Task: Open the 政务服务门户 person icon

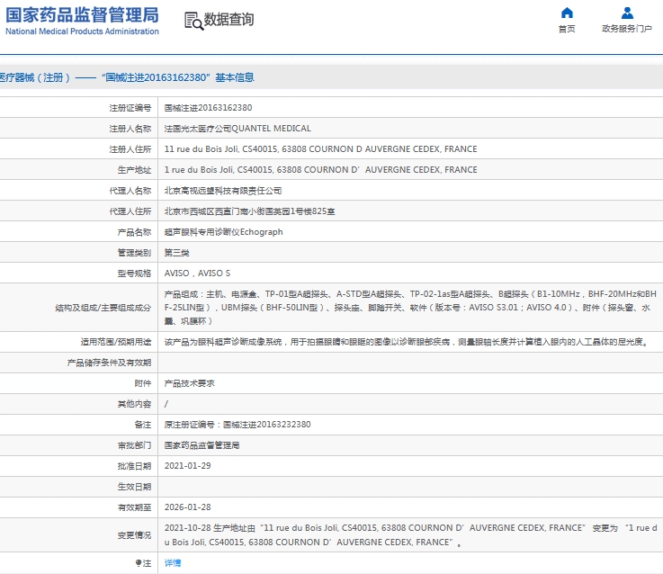Action: tap(627, 13)
